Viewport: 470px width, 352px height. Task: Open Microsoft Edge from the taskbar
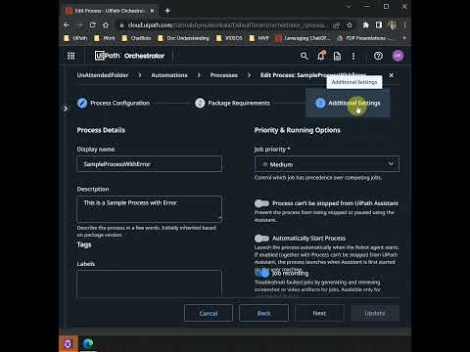coord(88,344)
